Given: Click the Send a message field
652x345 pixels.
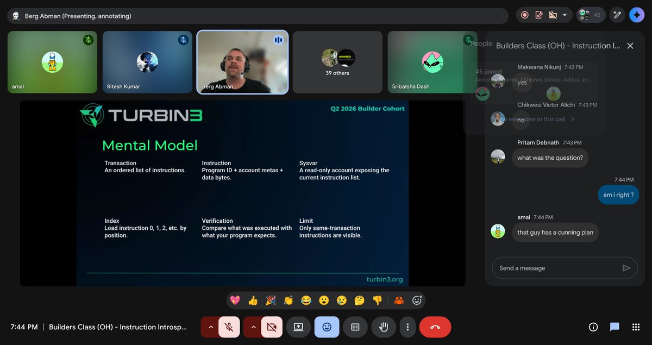Looking at the screenshot, I should pyautogui.click(x=557, y=268).
